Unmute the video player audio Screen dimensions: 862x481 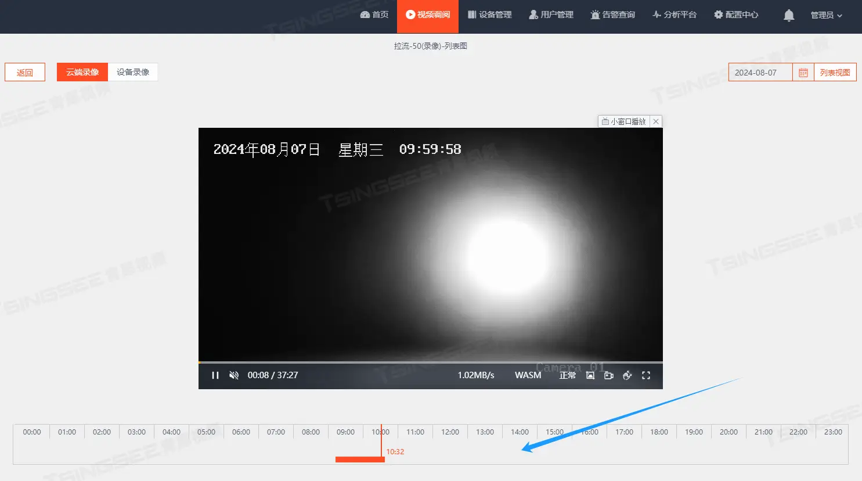click(x=234, y=375)
